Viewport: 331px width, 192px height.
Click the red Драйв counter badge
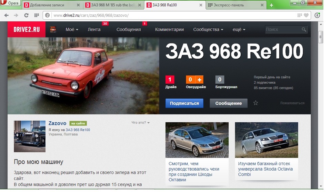click(x=170, y=80)
